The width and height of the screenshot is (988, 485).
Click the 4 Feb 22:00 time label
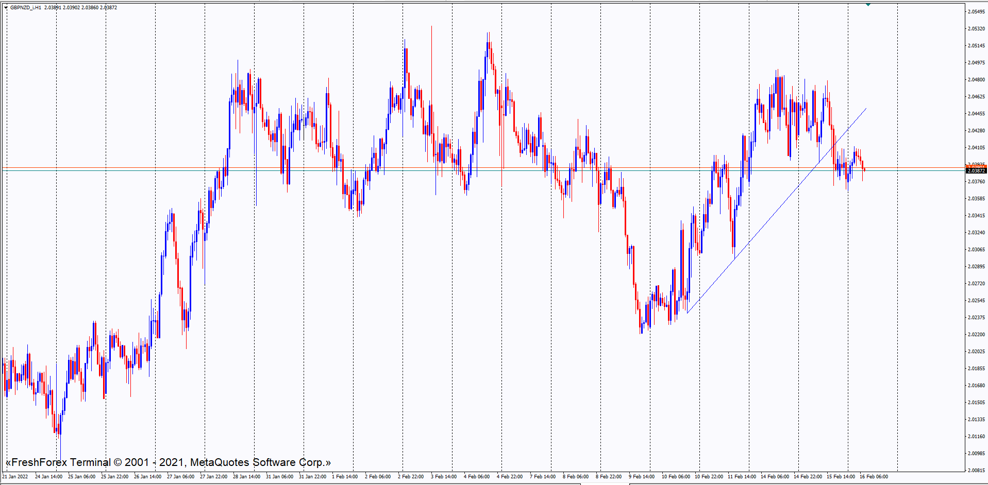pyautogui.click(x=510, y=477)
